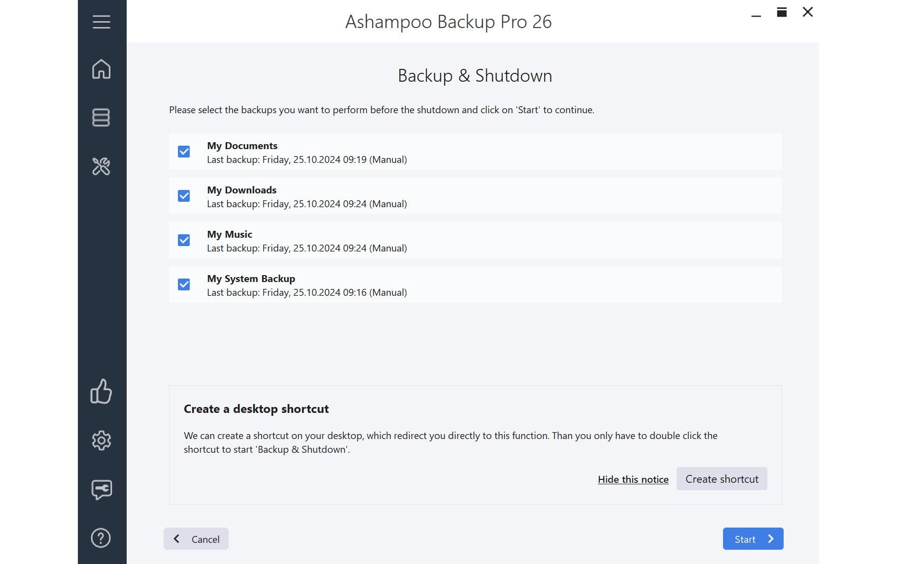The width and height of the screenshot is (897, 564).
Task: Click the thumbs-up recommend icon
Action: click(101, 391)
